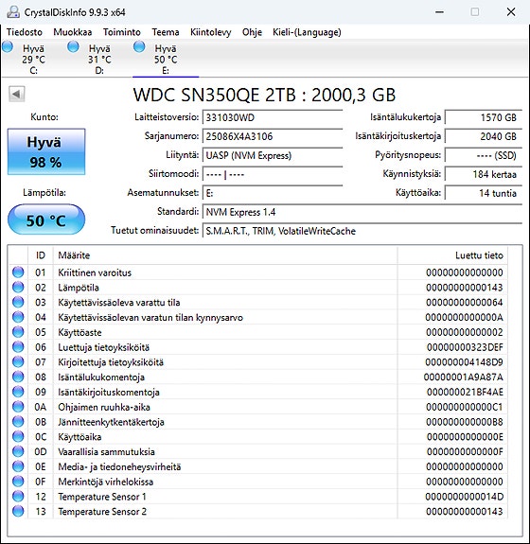Click status icon of Isäntäkirjoituskomentoja row
This screenshot has width=530, height=544.
coord(18,392)
